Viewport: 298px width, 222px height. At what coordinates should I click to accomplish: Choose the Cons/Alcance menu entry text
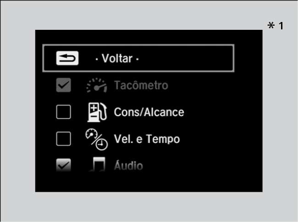[149, 112]
